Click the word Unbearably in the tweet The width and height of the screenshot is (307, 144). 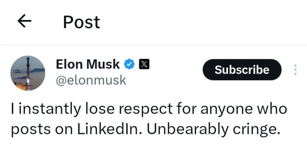click(x=188, y=130)
